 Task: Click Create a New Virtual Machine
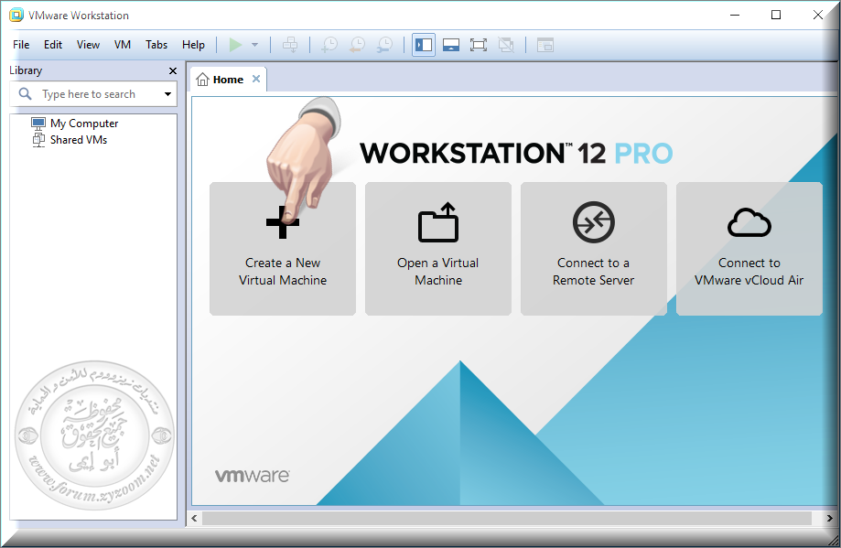pos(283,249)
